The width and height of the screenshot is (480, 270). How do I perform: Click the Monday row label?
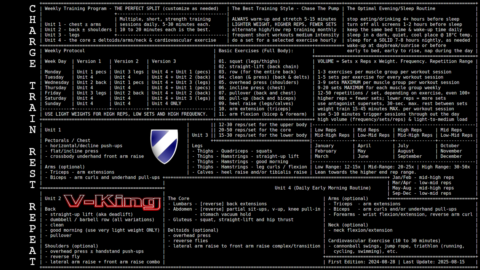click(53, 72)
